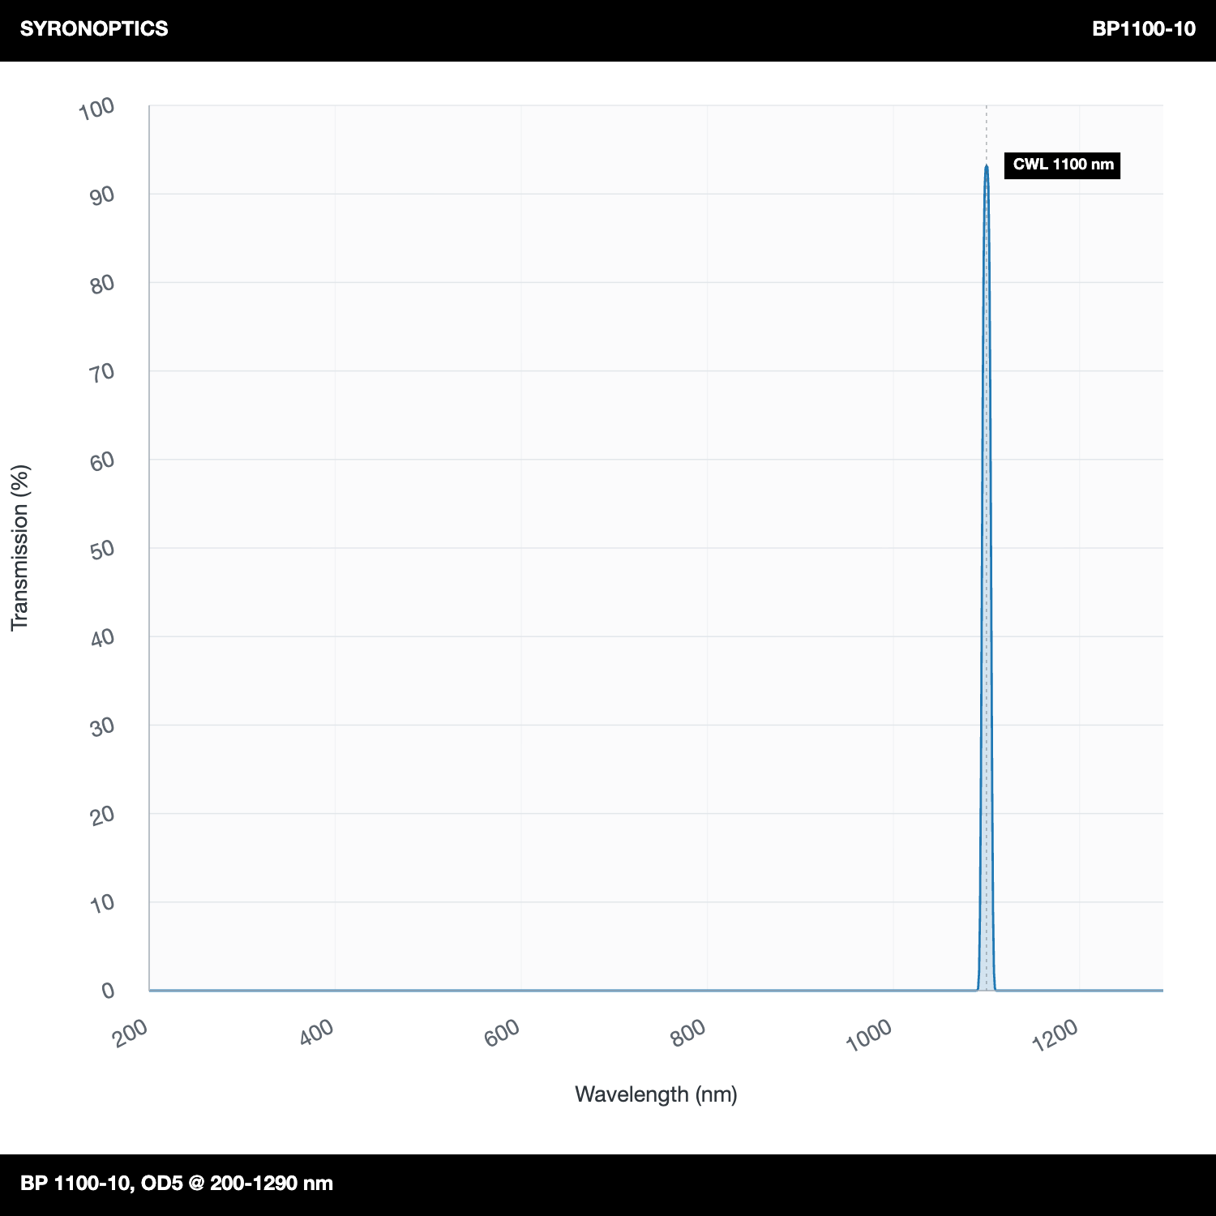Click the peak of the transmission curve
1216x1216 pixels.
(987, 166)
